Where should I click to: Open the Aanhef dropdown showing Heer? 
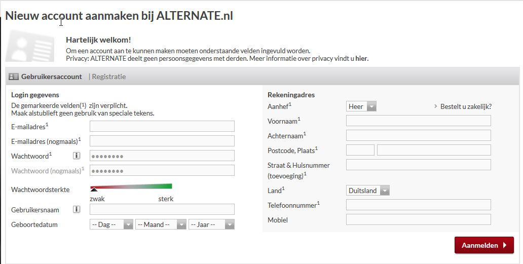pyautogui.click(x=361, y=107)
